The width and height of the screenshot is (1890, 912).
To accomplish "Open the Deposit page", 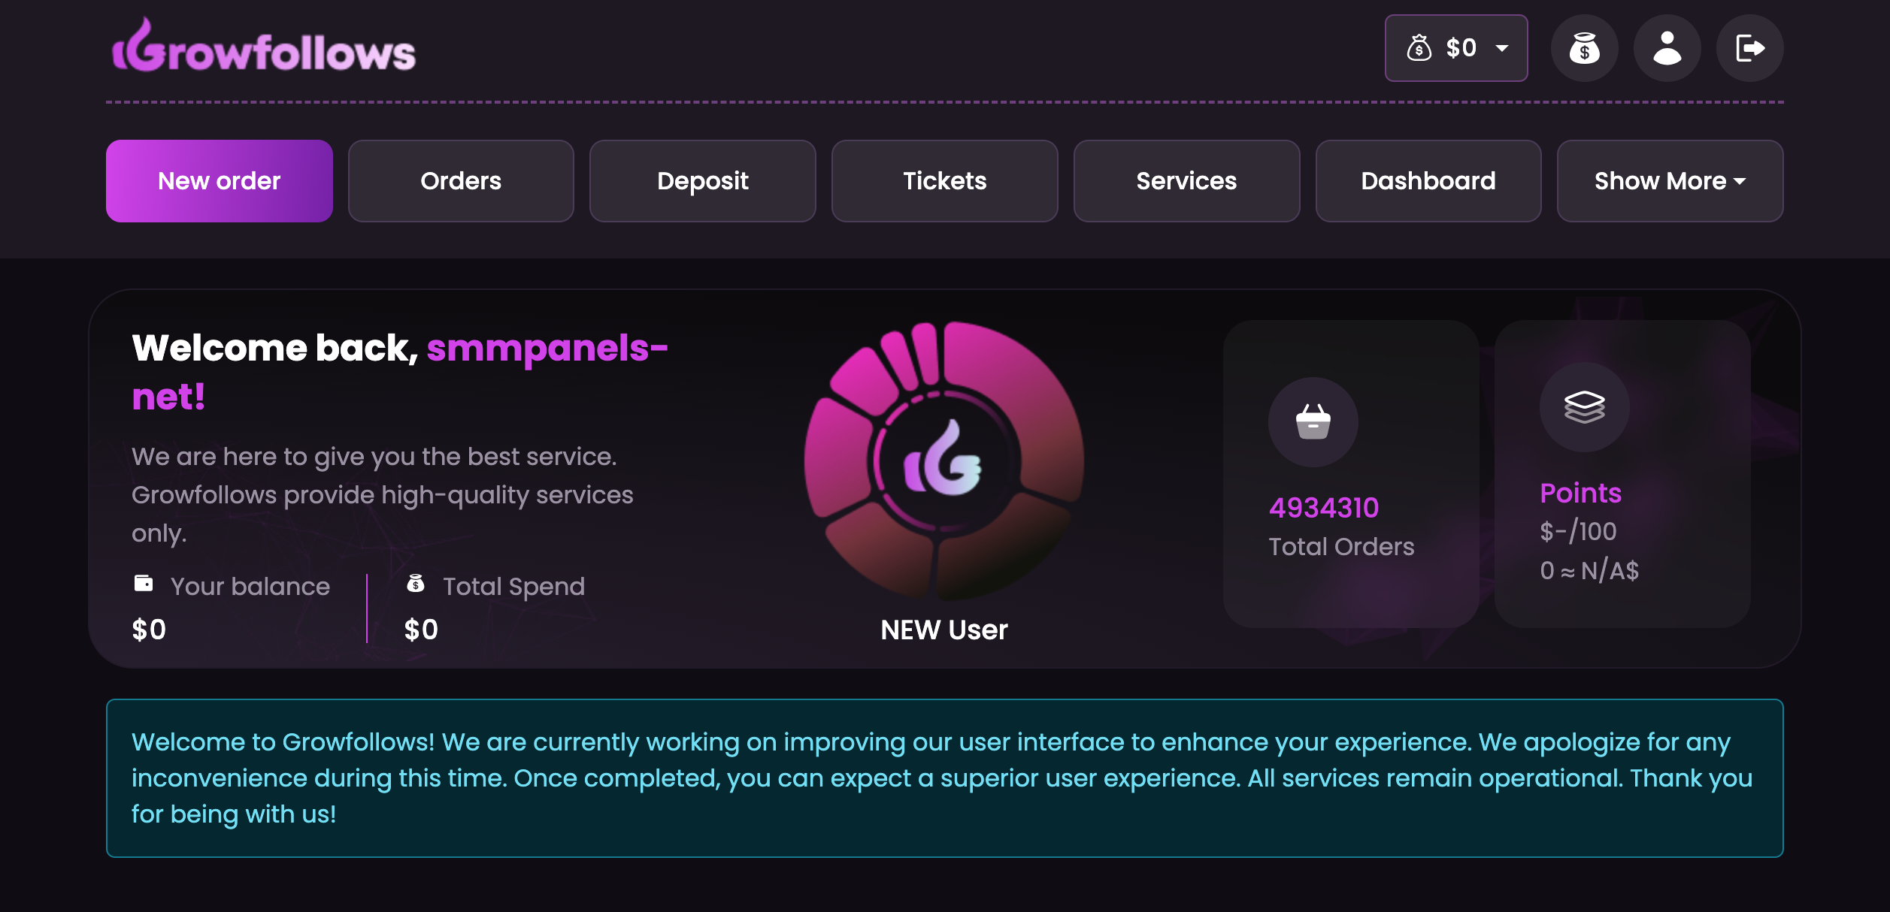I will [x=702, y=181].
